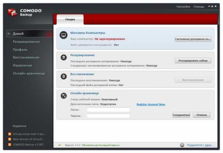Click the round share icon near Поделится с друз...

(182, 145)
